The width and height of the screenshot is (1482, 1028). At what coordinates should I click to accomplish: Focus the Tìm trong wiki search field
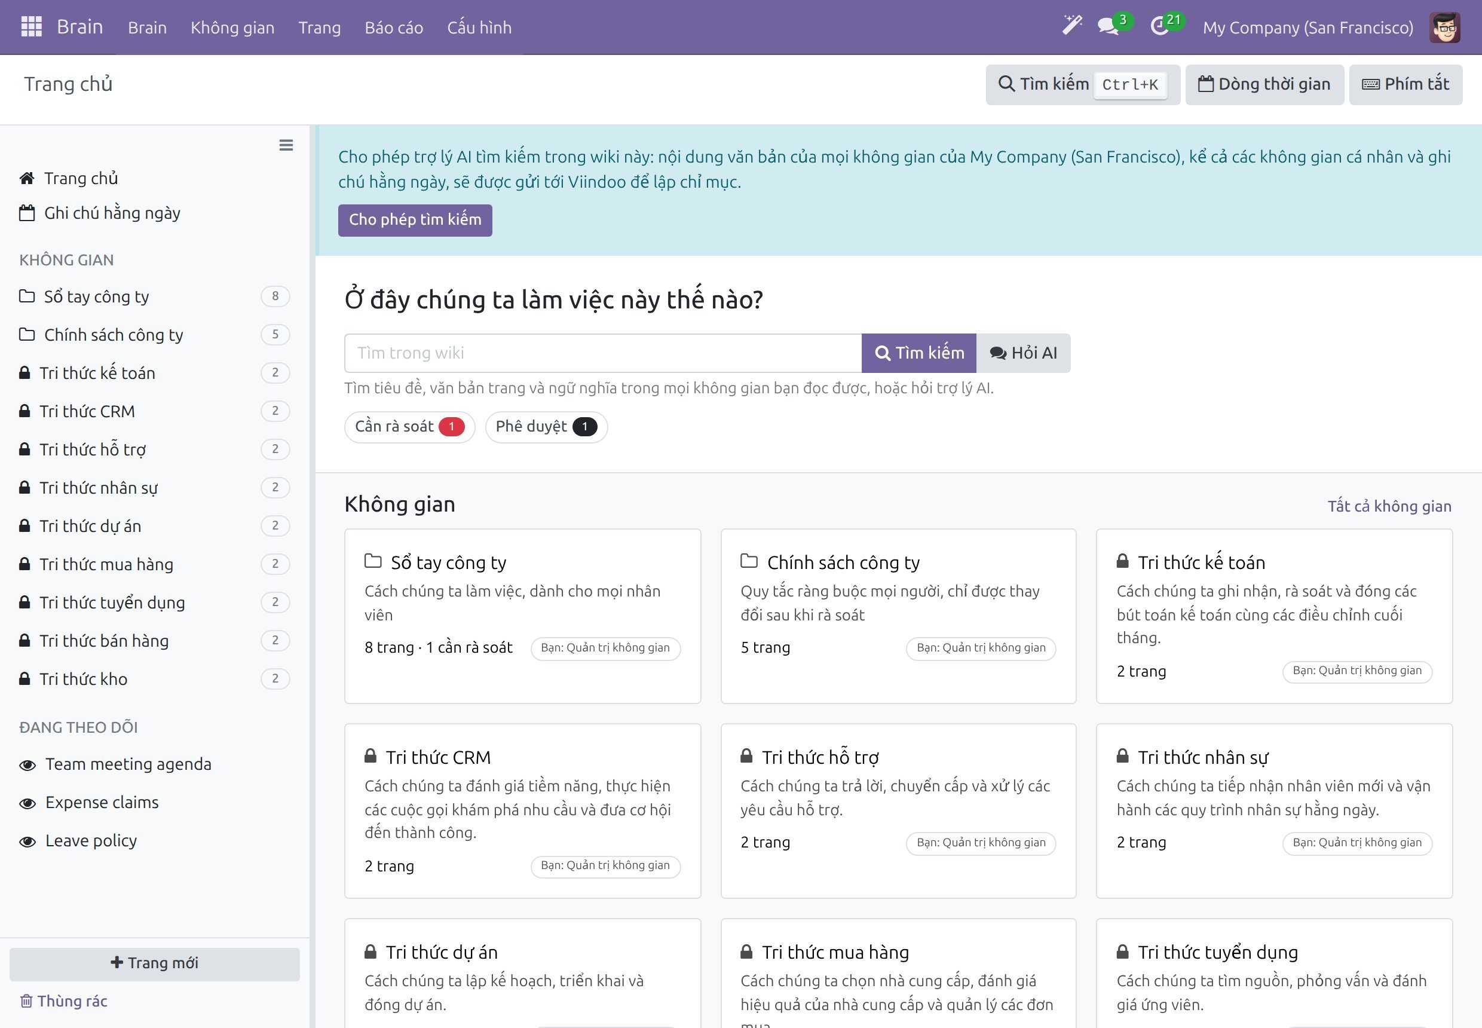click(x=603, y=353)
